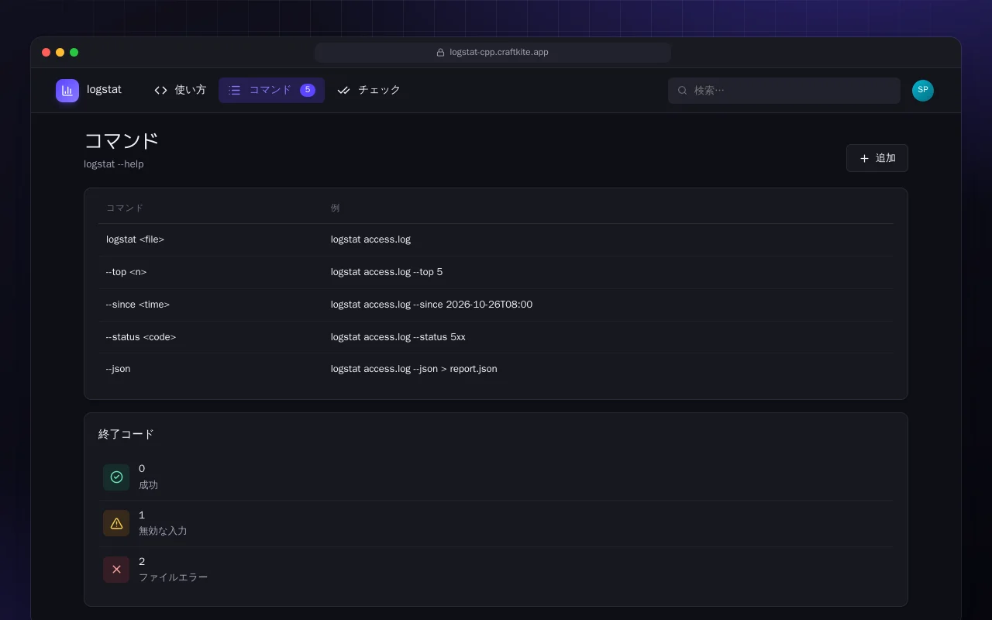
Task: Click example 'logstat access.log --status 5xx'
Action: point(398,337)
